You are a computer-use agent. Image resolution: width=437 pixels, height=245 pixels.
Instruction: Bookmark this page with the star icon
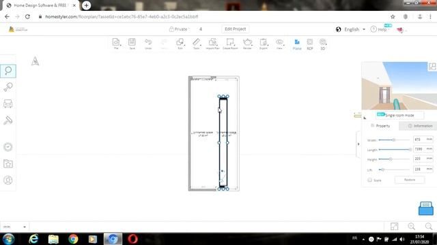pyautogui.click(x=393, y=16)
